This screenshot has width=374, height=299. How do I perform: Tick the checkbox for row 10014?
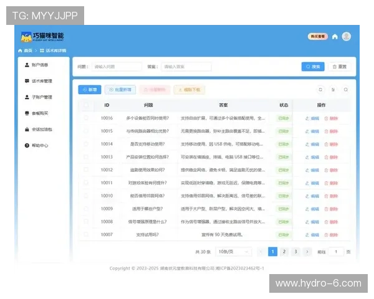pyautogui.click(x=86, y=144)
